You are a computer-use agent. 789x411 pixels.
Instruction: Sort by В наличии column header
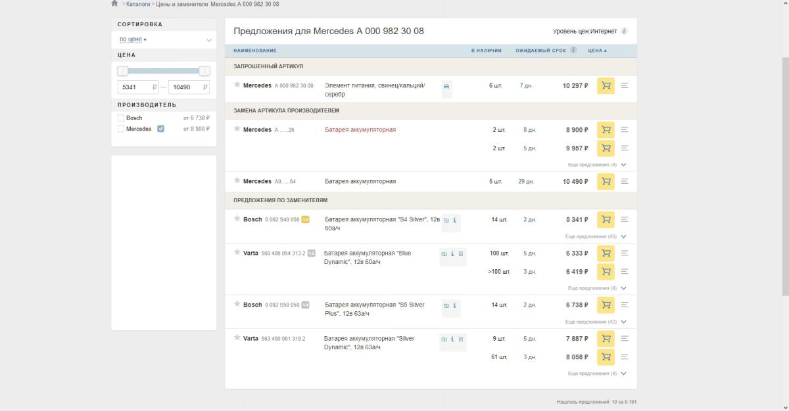tap(486, 51)
